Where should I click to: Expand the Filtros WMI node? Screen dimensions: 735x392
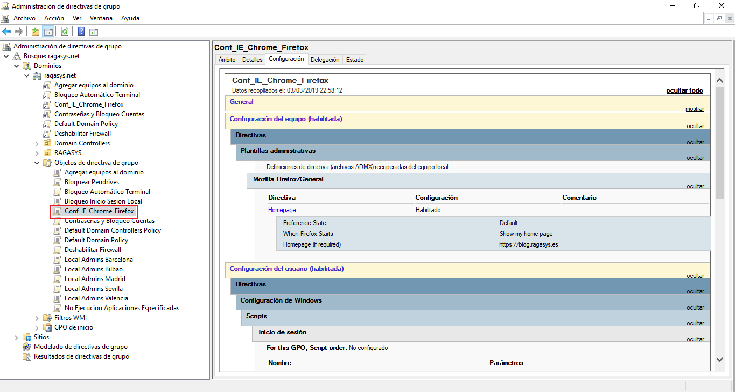(37, 317)
